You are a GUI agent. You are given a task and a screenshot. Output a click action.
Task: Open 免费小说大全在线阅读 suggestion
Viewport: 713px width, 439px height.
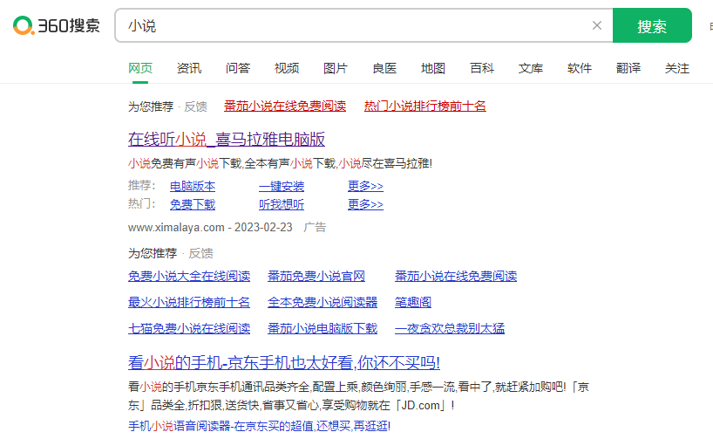point(189,276)
